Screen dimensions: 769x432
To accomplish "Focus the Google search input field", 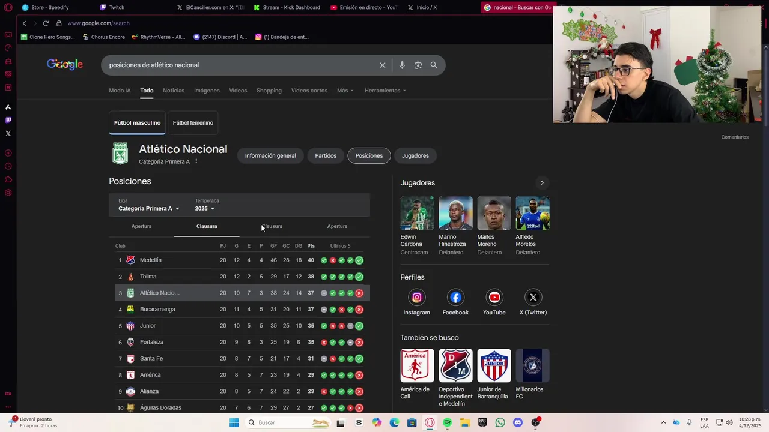I will click(x=240, y=65).
